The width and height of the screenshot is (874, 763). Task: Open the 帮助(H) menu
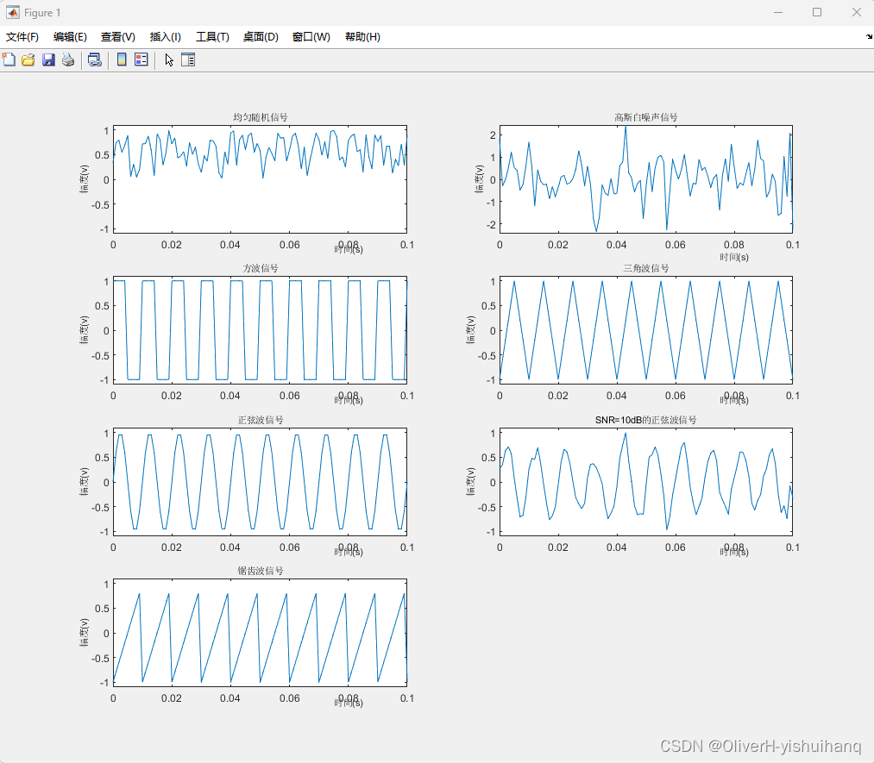[x=362, y=37]
